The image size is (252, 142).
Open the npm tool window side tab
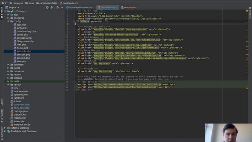[2, 102]
